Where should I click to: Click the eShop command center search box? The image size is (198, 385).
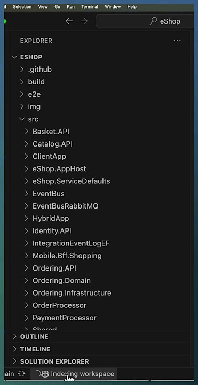145,21
